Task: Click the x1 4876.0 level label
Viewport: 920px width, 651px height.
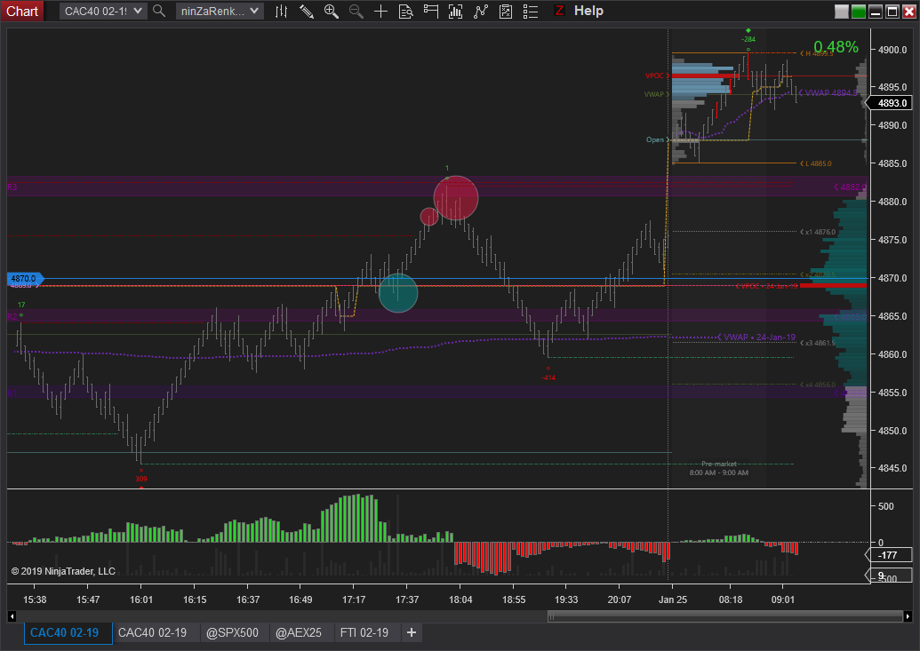Action: tap(820, 233)
